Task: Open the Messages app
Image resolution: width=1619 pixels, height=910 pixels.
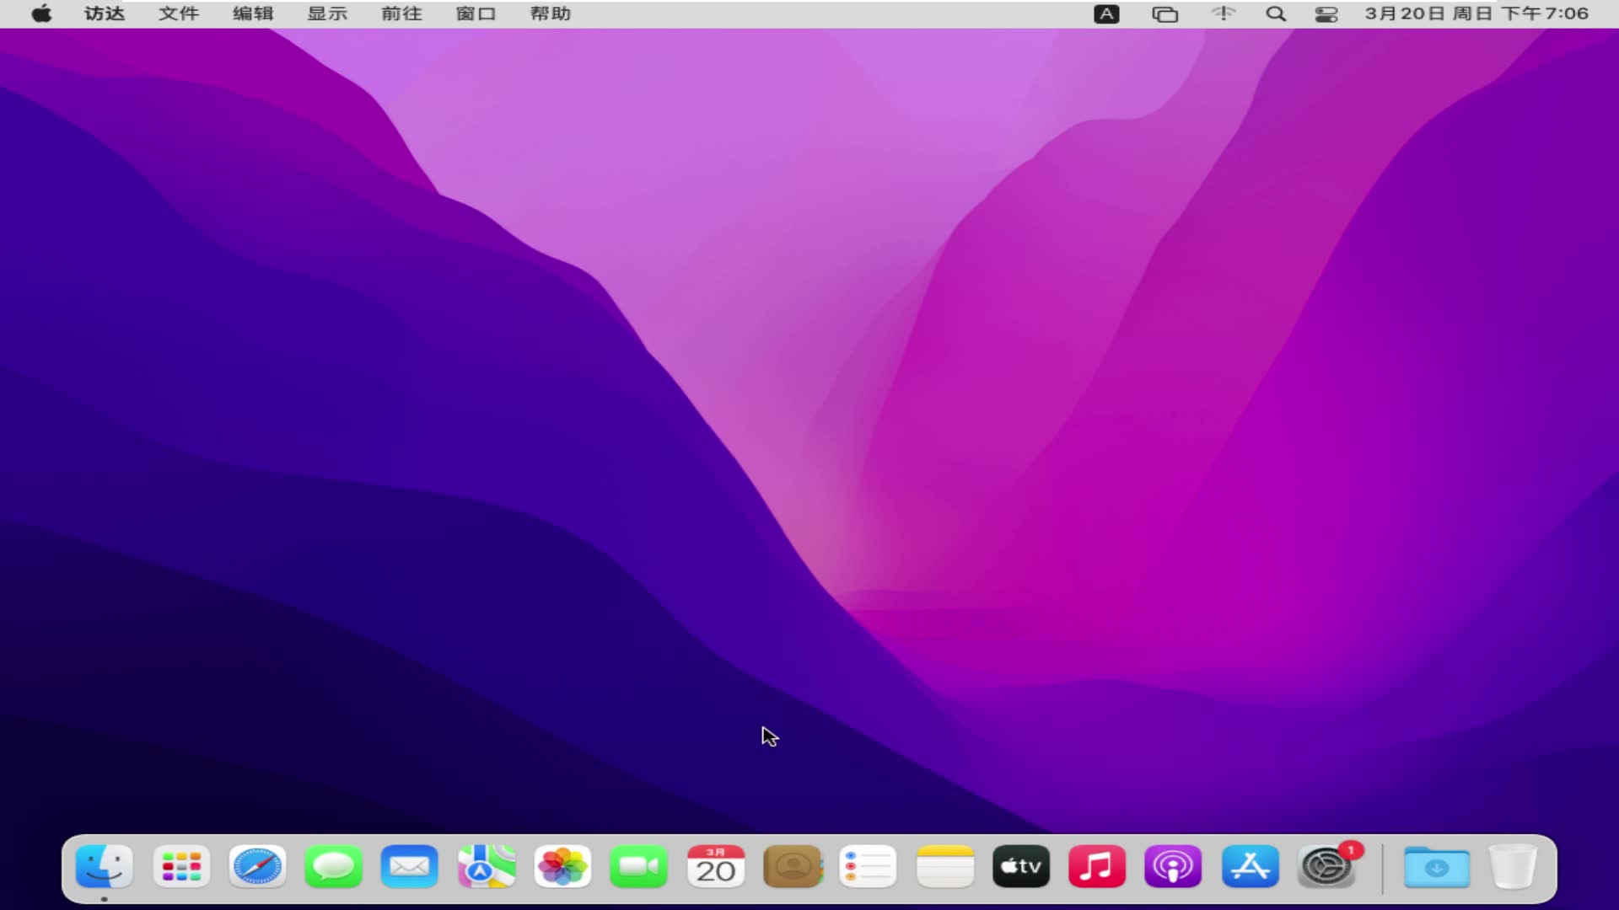Action: point(334,867)
